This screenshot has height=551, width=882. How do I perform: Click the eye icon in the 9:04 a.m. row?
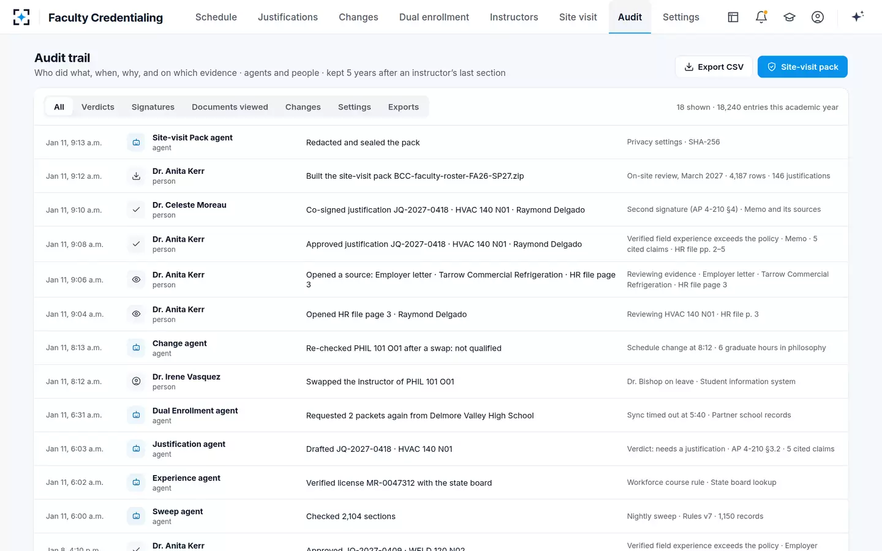click(136, 314)
